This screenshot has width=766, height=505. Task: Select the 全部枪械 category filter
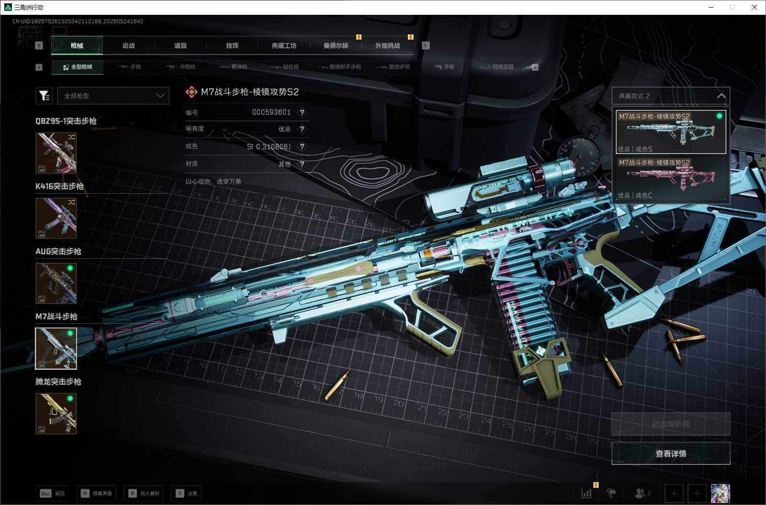[77, 67]
